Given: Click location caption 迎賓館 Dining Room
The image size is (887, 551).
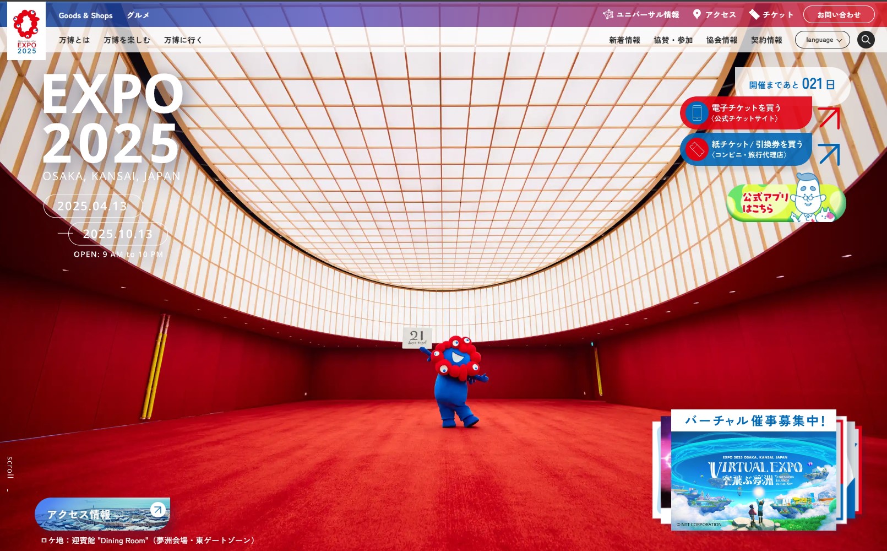Looking at the screenshot, I should tap(148, 541).
